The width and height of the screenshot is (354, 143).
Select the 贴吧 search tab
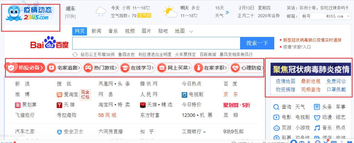[163, 31]
